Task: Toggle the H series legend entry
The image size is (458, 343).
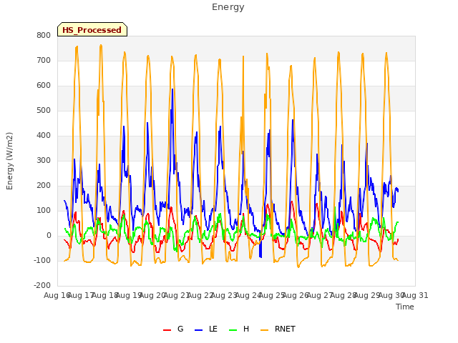Action: pos(239,329)
